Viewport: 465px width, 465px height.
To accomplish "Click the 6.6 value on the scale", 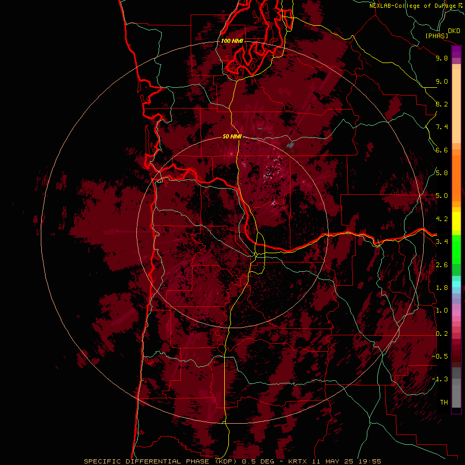I will pos(442,150).
